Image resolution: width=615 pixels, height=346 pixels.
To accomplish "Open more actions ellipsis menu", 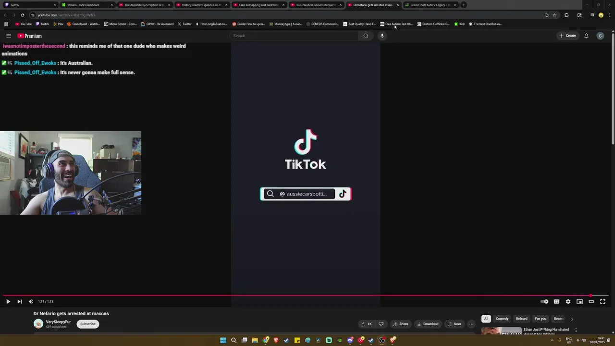I will point(471,324).
